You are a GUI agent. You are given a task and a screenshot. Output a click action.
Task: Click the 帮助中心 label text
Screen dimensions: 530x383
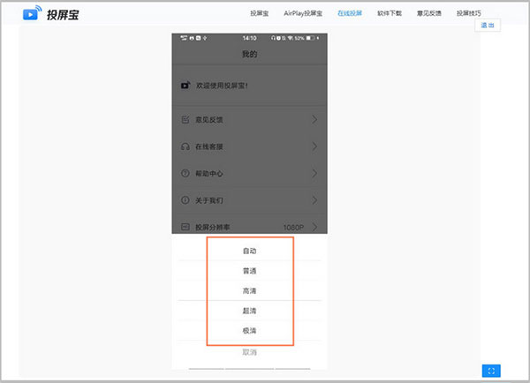pos(208,174)
